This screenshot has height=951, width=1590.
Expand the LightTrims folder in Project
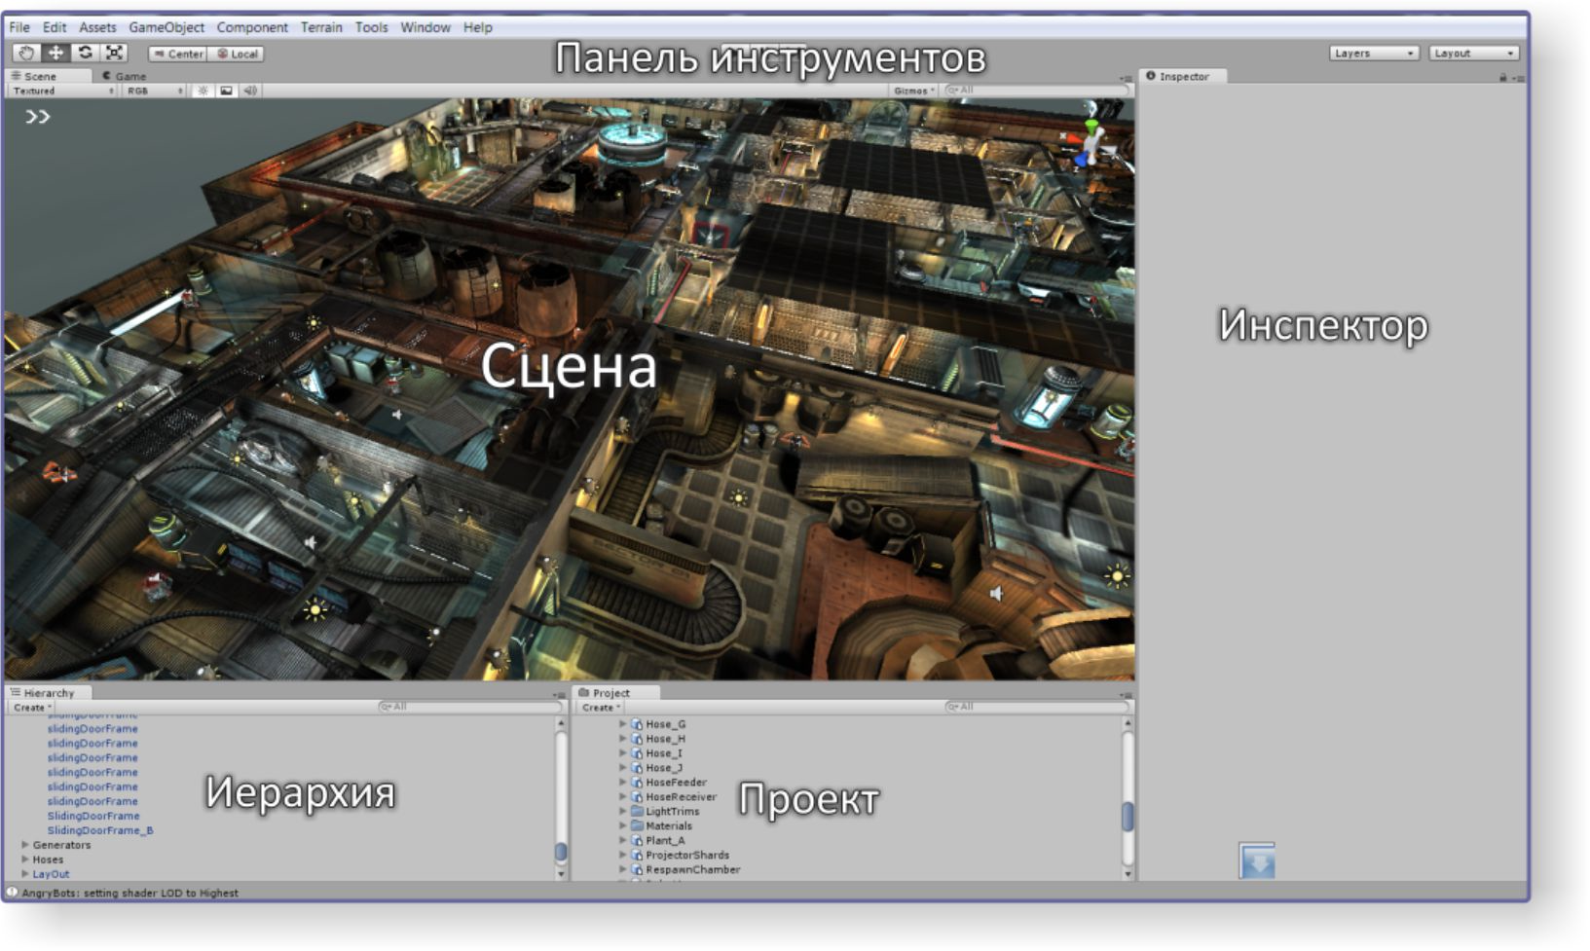(623, 811)
